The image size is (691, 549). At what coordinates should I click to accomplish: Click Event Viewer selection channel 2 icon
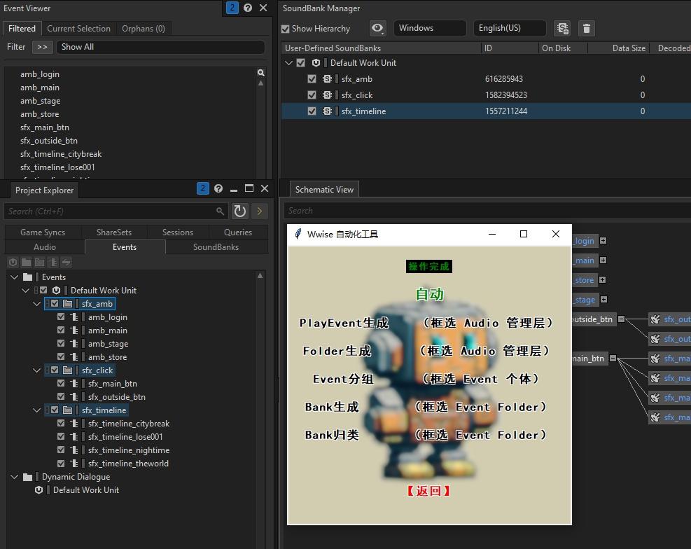coord(232,8)
